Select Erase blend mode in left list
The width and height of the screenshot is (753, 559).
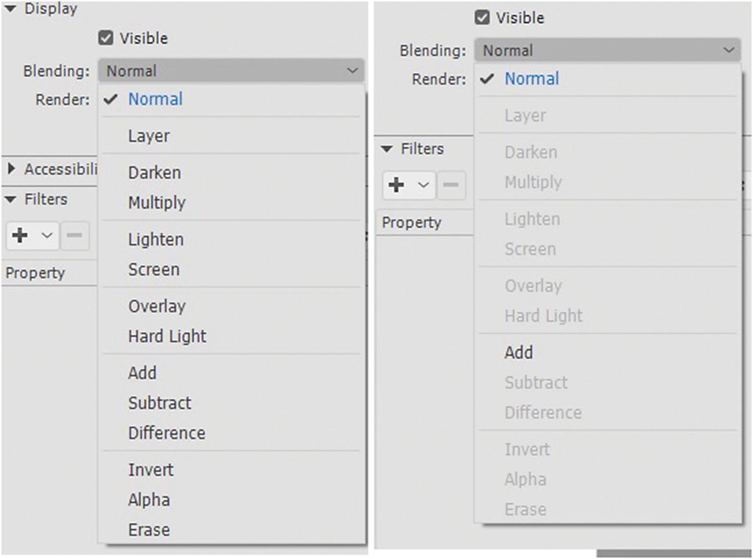pyautogui.click(x=149, y=529)
